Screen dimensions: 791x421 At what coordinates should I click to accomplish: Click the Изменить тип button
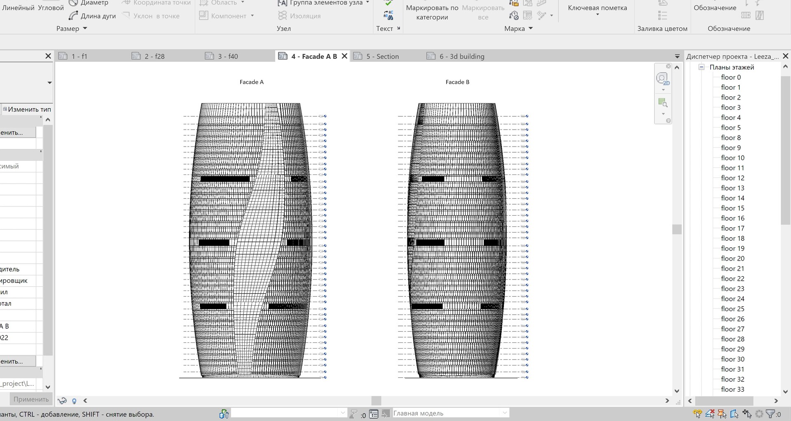27,109
